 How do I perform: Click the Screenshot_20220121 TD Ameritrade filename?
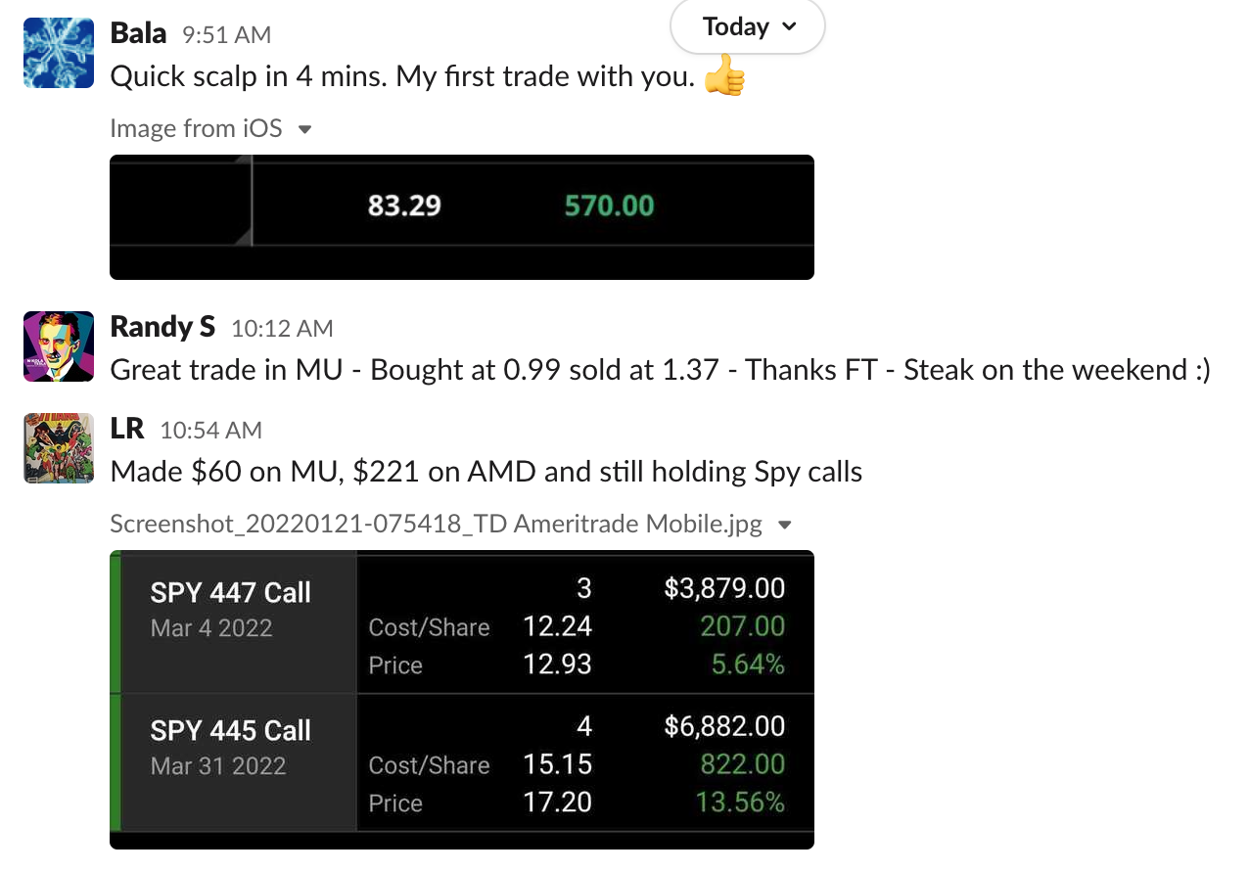point(436,524)
